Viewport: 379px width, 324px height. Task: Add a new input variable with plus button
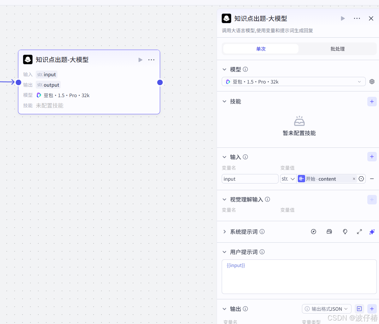(x=372, y=157)
